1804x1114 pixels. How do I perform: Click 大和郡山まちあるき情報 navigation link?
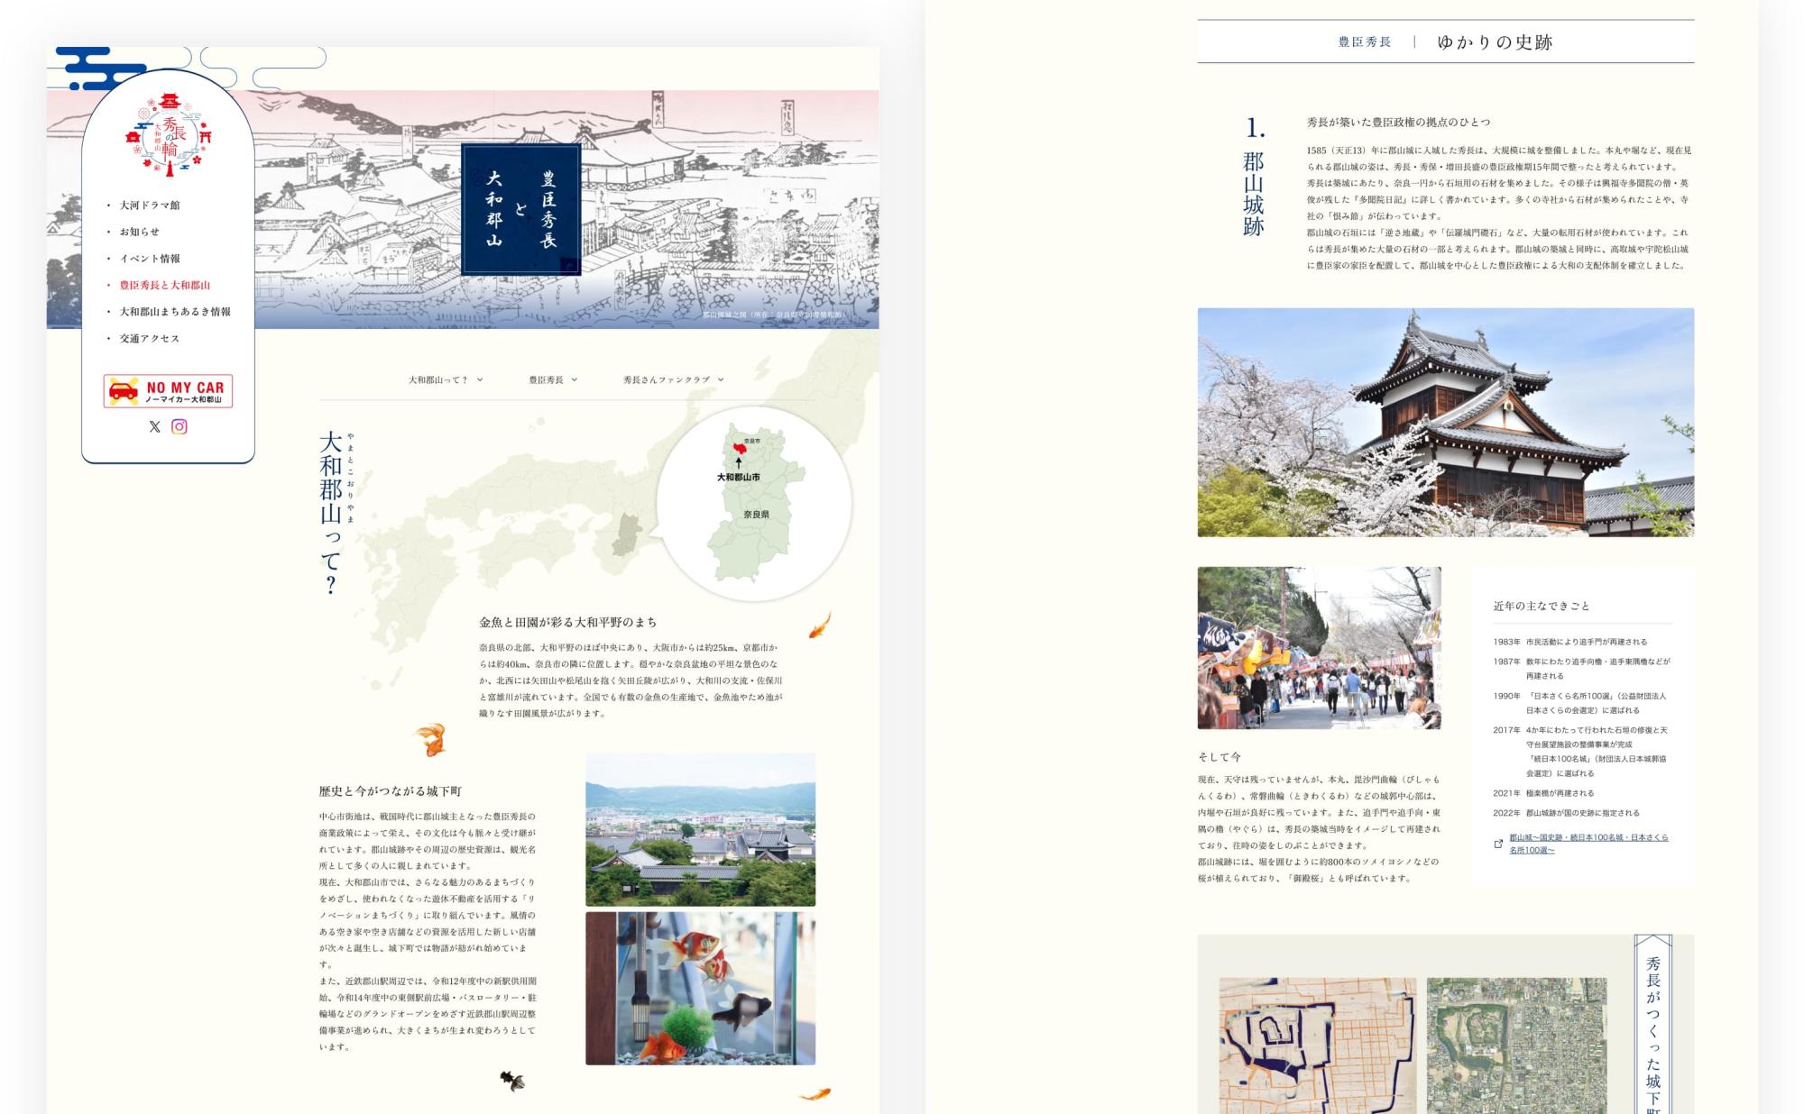[175, 312]
